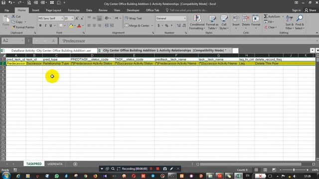This screenshot has width=319, height=179.
Task: Open the Windows Start button
Action: pos(6,176)
